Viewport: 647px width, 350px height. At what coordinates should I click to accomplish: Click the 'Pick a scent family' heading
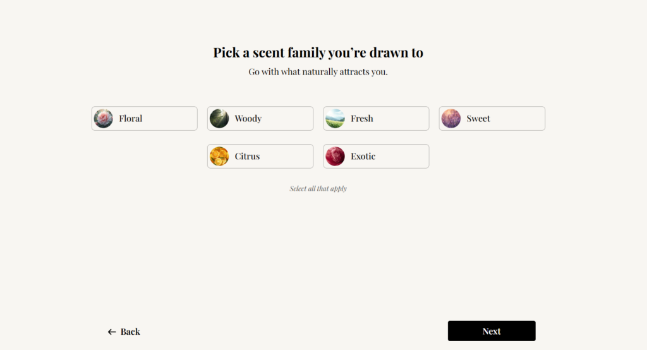[x=318, y=53]
